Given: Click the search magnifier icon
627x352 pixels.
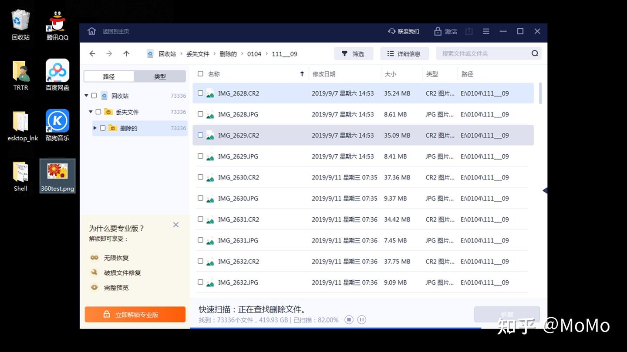Looking at the screenshot, I should pyautogui.click(x=535, y=53).
